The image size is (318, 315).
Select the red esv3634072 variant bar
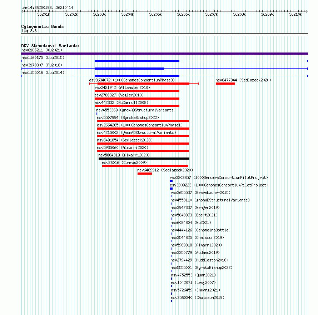click(143, 84)
